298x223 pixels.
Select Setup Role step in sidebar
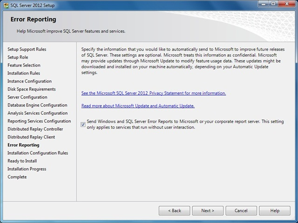[18, 57]
